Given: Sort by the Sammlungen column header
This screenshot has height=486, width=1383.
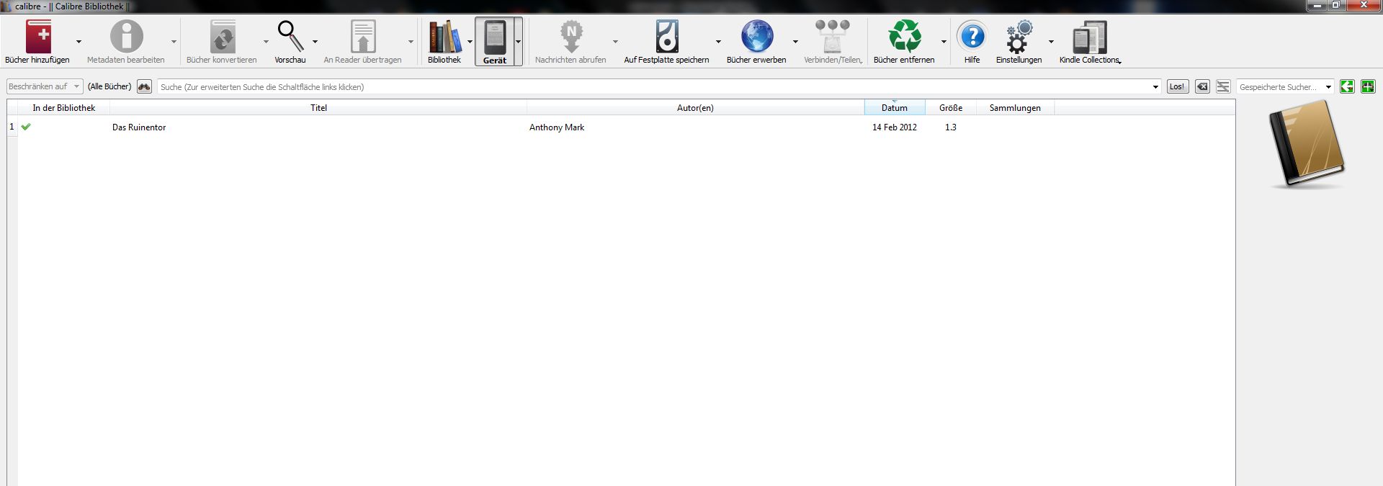Looking at the screenshot, I should 1015,108.
